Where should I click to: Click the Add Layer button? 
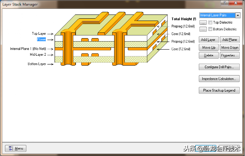pyautogui.click(x=209, y=40)
